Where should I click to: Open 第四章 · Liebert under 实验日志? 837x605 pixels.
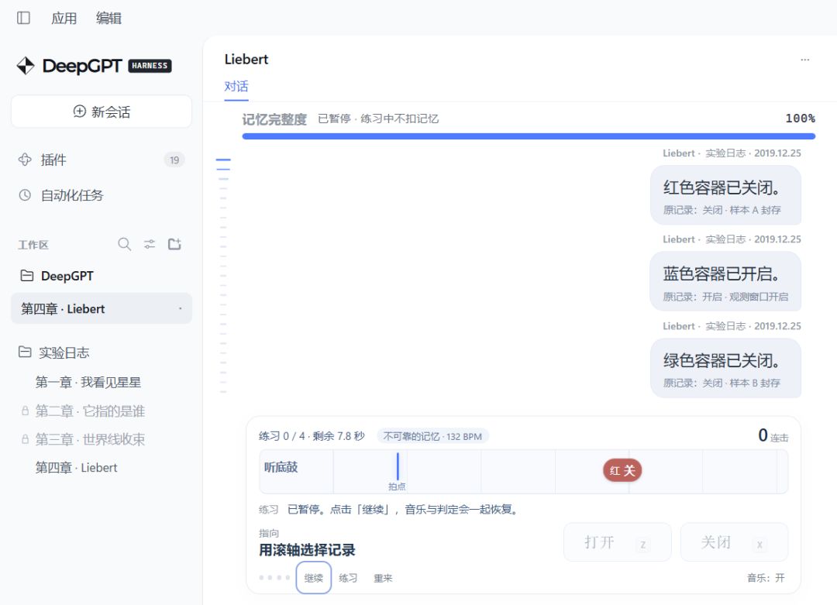point(76,467)
